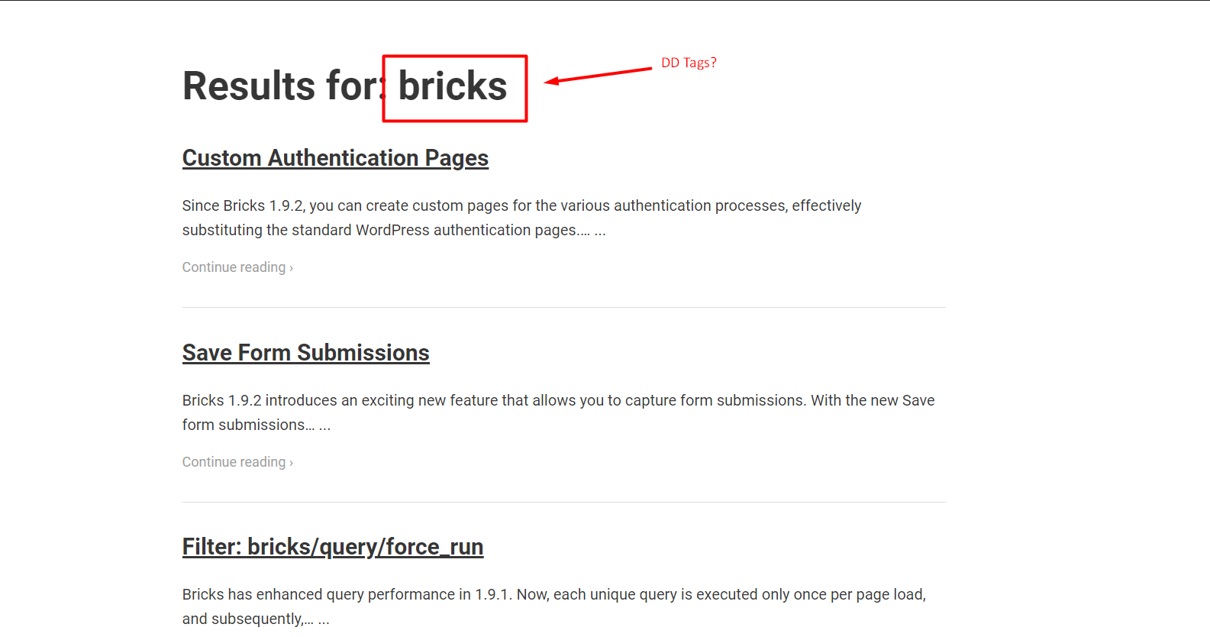Click the search term "bricks" in the heading
The width and height of the screenshot is (1210, 637).
click(453, 86)
